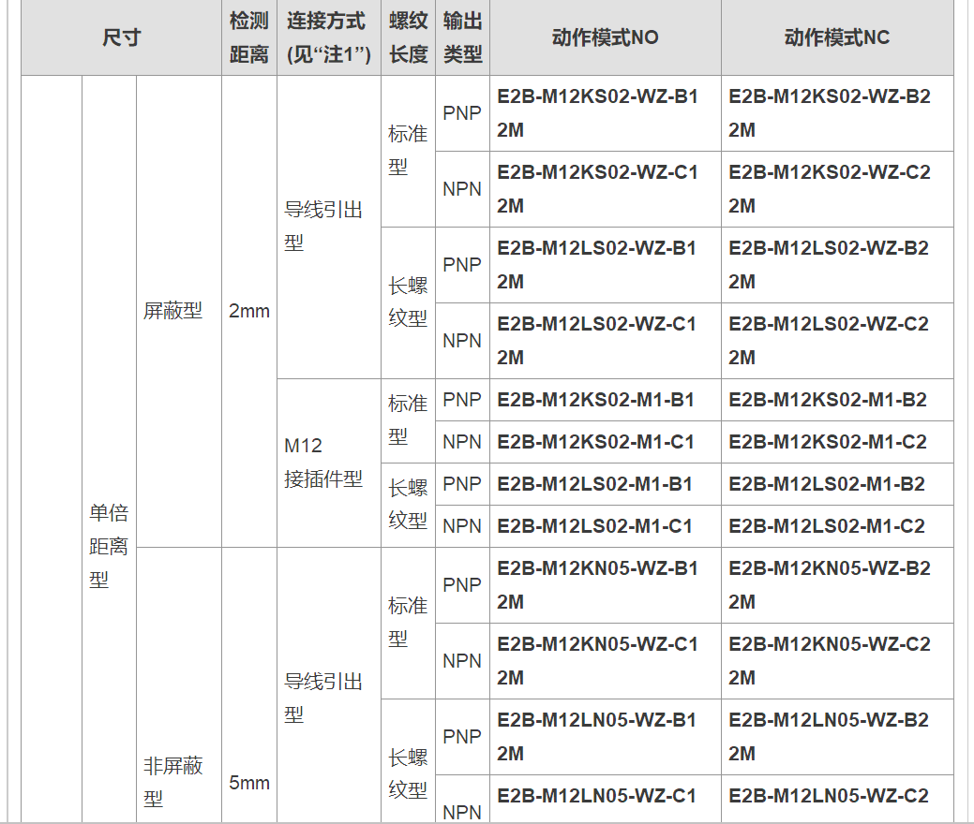Select model E2B-M12KS02-M1-C1

point(606,442)
